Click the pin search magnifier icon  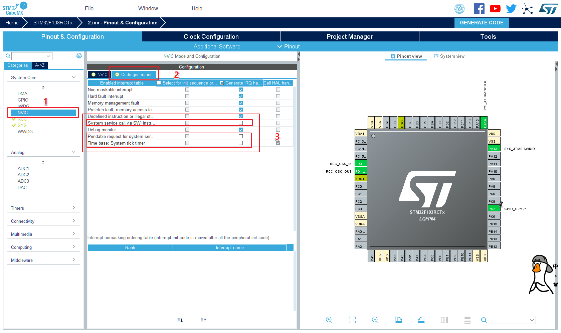[x=484, y=320]
